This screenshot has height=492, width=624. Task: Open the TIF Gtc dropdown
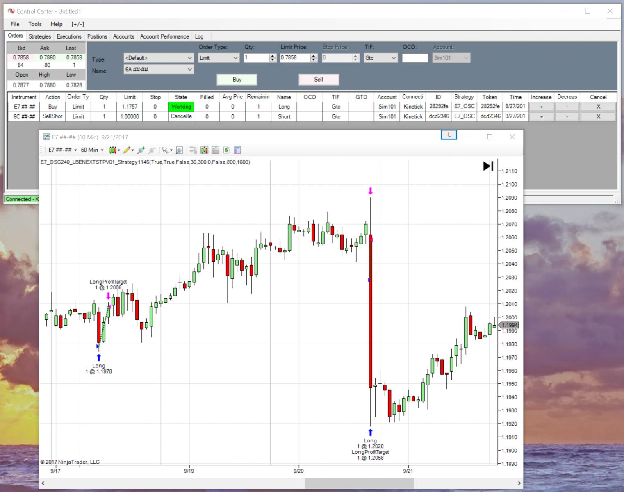pos(380,58)
